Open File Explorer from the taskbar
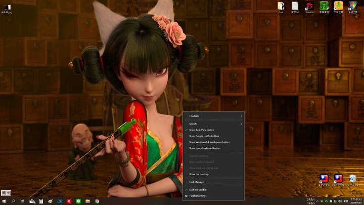 click(x=87, y=201)
